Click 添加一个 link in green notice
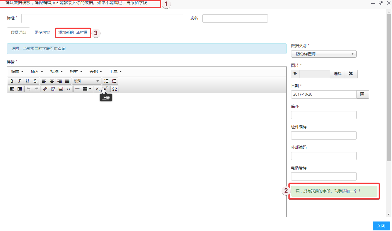Viewport: 392px width, 231px height. click(x=350, y=191)
